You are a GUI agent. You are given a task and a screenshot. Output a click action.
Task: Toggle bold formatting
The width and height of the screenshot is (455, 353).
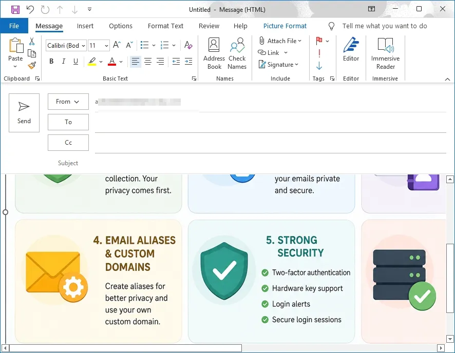click(51, 61)
